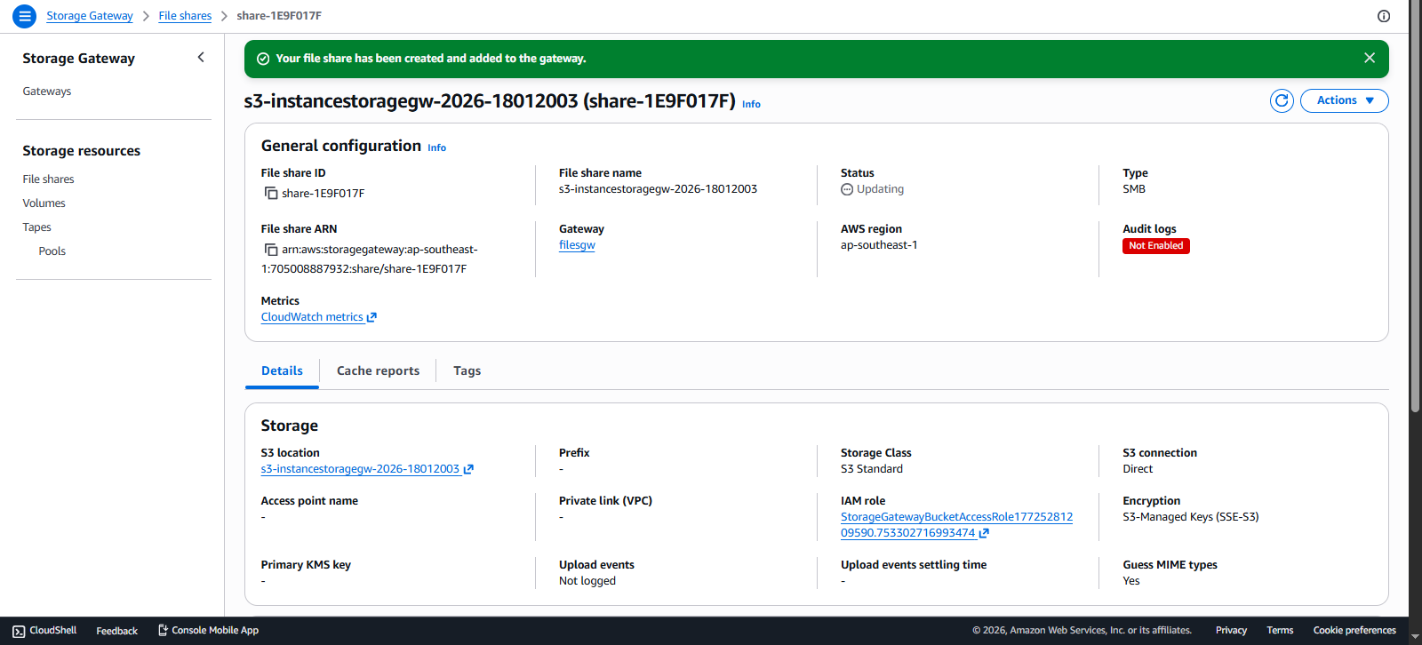Image resolution: width=1422 pixels, height=645 pixels.
Task: Collapse the Storage Gateway side panel
Action: (201, 58)
